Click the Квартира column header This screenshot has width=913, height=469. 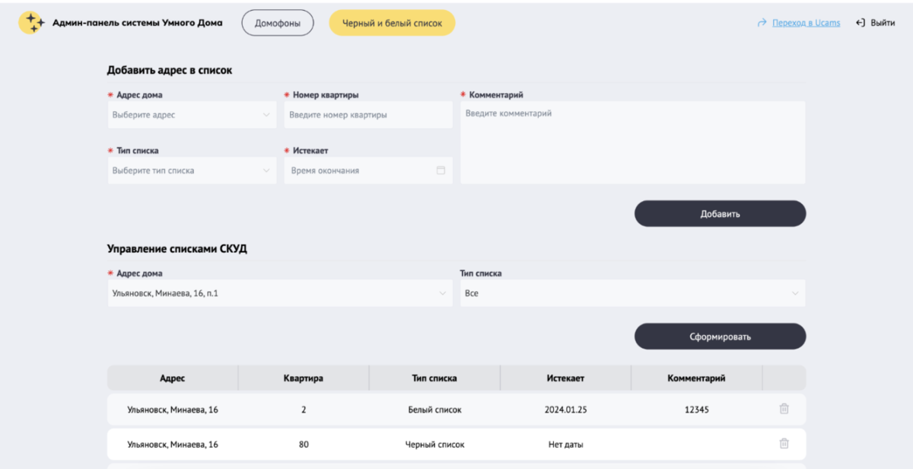[303, 378]
